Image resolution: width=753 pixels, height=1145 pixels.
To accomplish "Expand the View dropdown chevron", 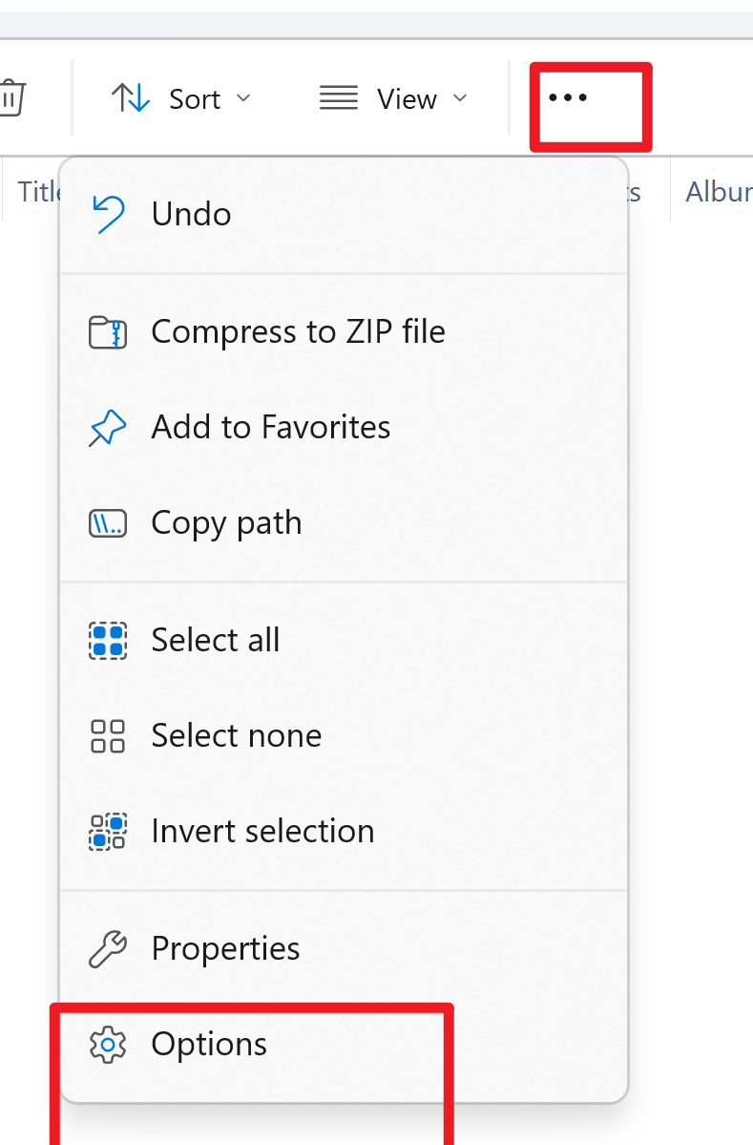I will pos(460,97).
